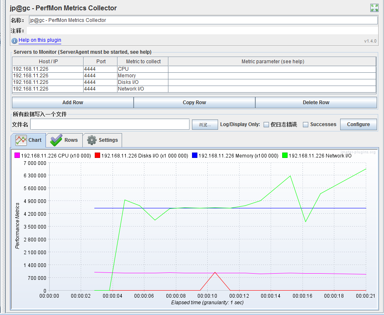This screenshot has height=315, width=384.
Task: Click the Elapsed time axis title
Action: 207,303
